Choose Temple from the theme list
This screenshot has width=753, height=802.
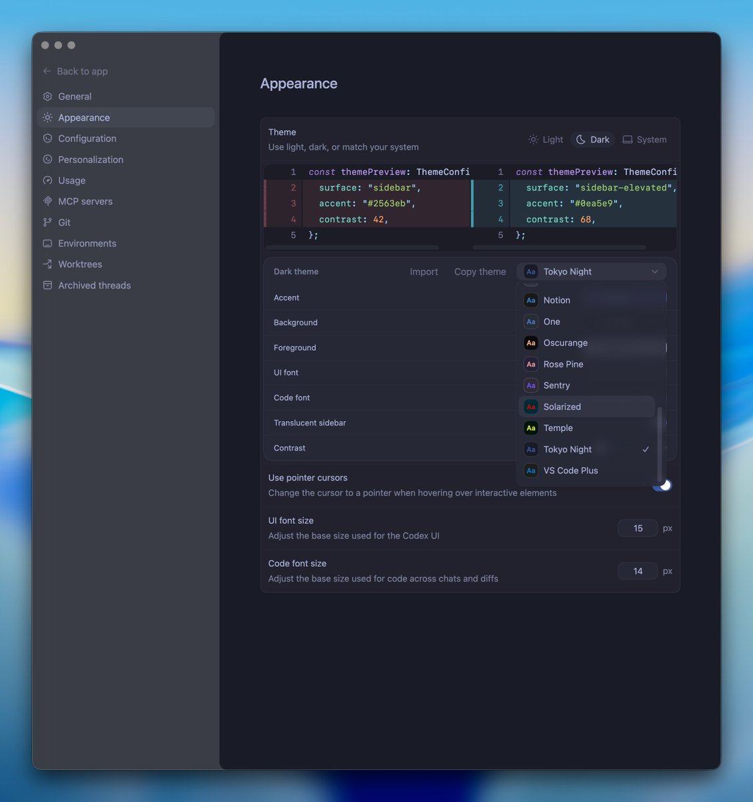[587, 428]
